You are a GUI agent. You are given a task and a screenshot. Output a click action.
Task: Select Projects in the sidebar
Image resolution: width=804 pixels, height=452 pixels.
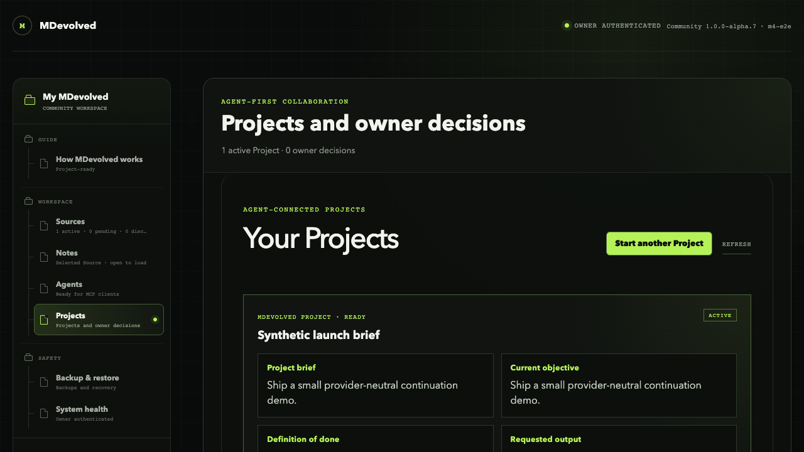coord(99,320)
